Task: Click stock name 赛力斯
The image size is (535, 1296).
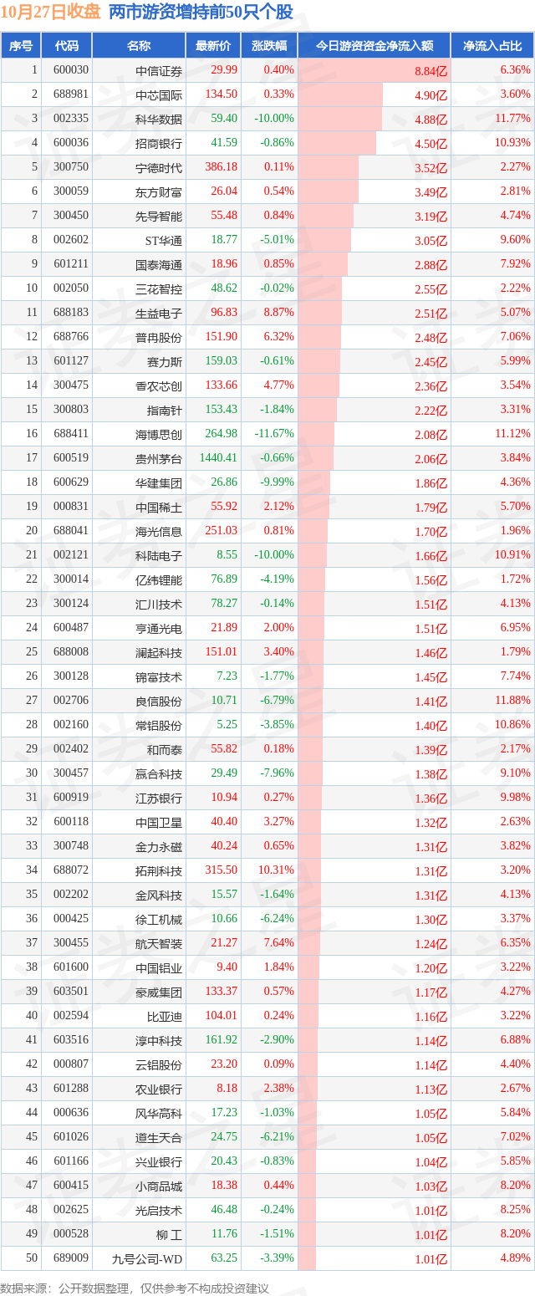Action: 165,361
